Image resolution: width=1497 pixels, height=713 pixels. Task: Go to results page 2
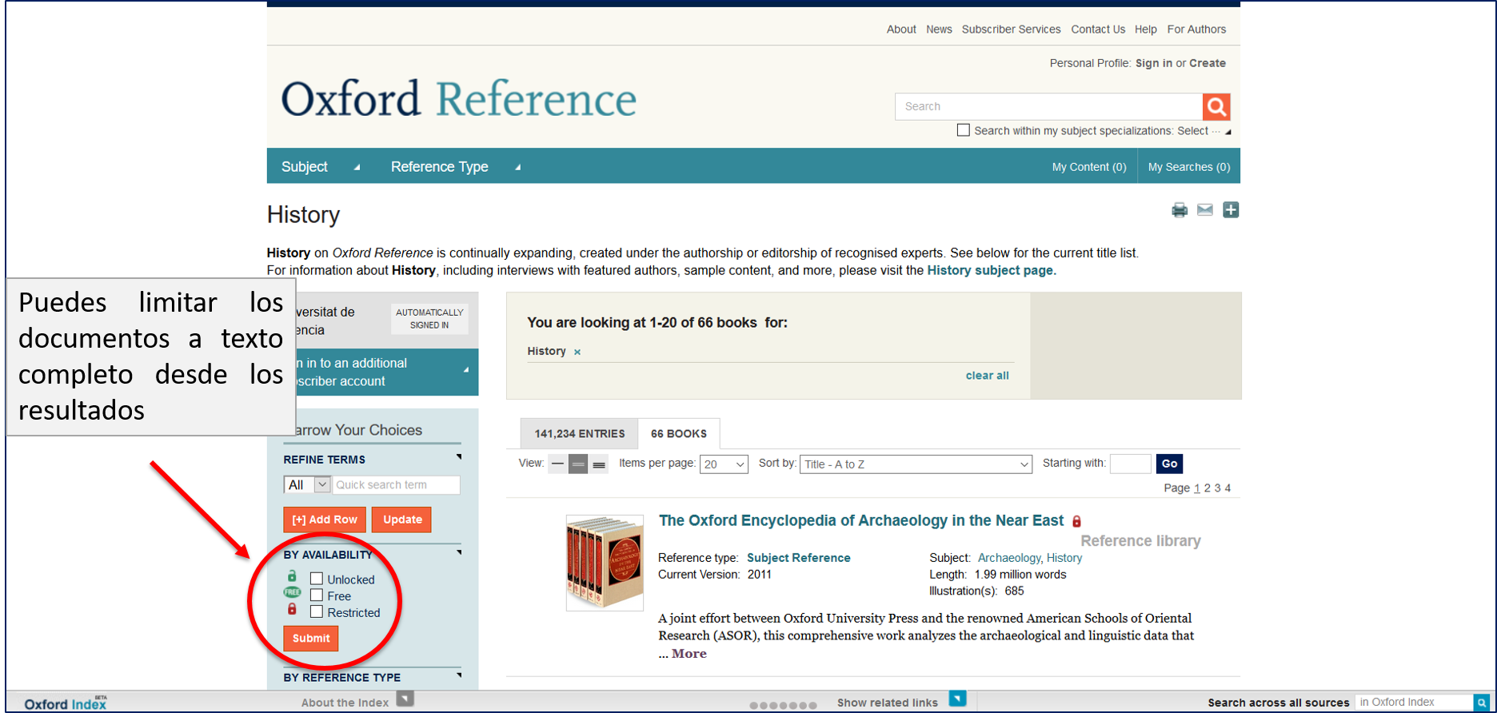1207,488
